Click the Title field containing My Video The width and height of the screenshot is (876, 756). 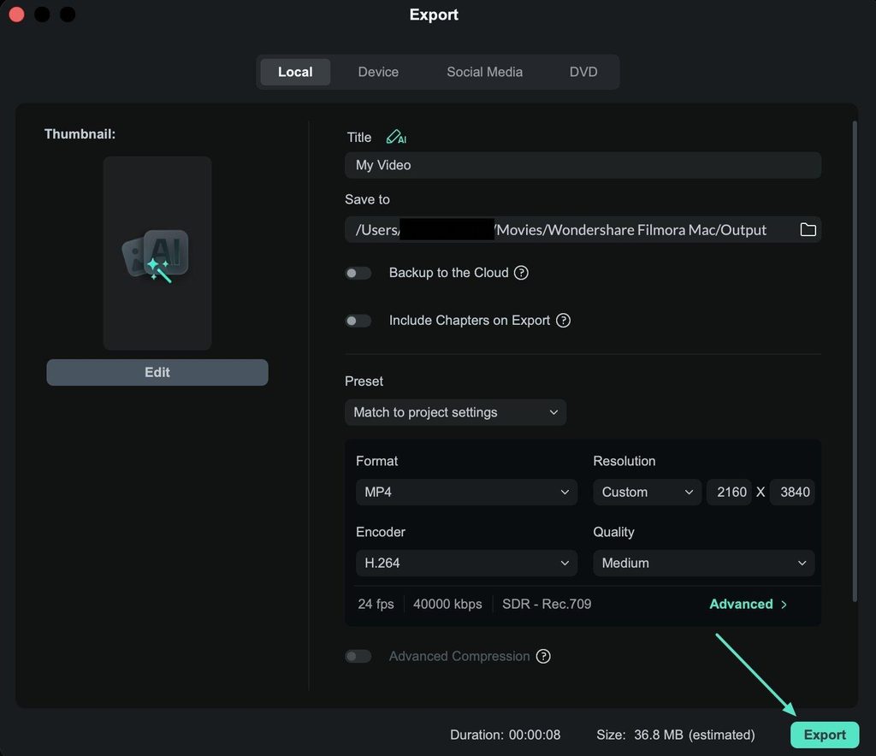click(583, 165)
